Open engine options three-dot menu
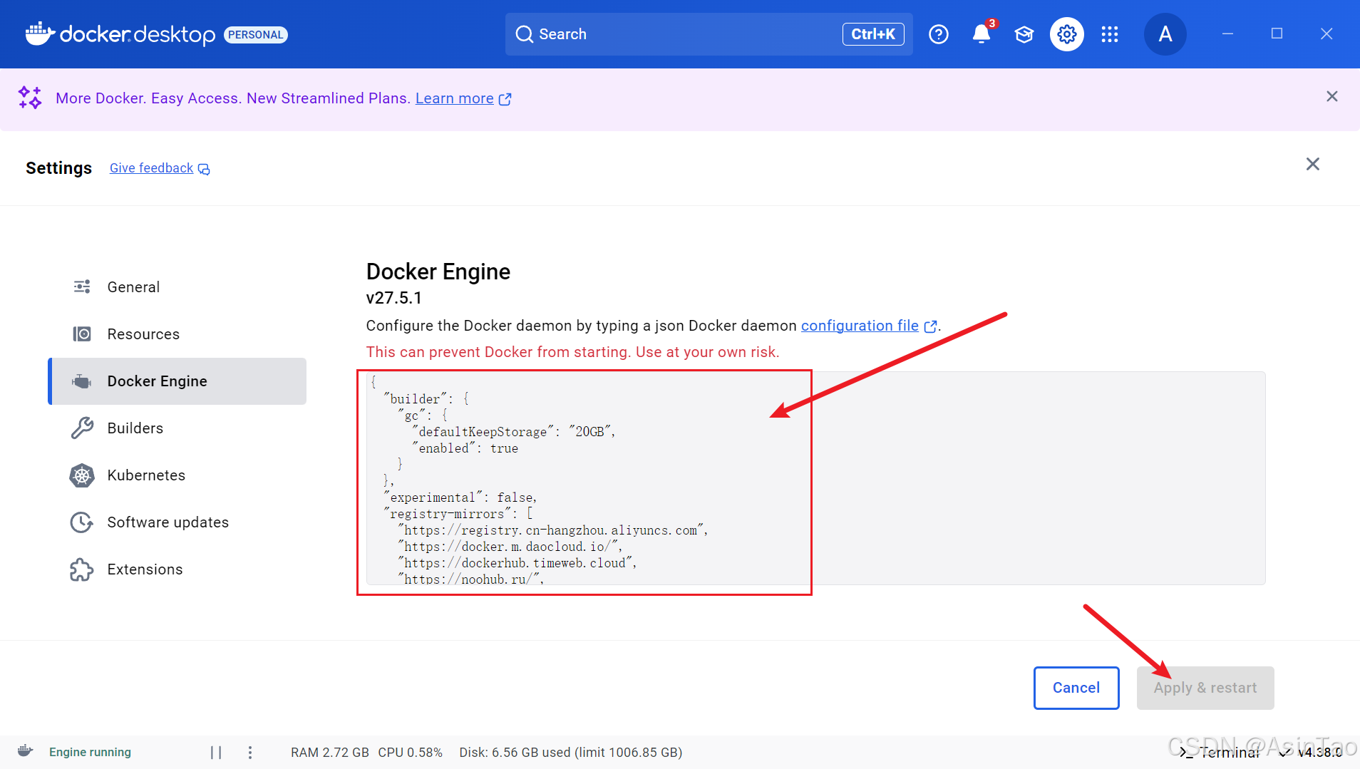Screen dimensions: 1360x769 (249, 752)
